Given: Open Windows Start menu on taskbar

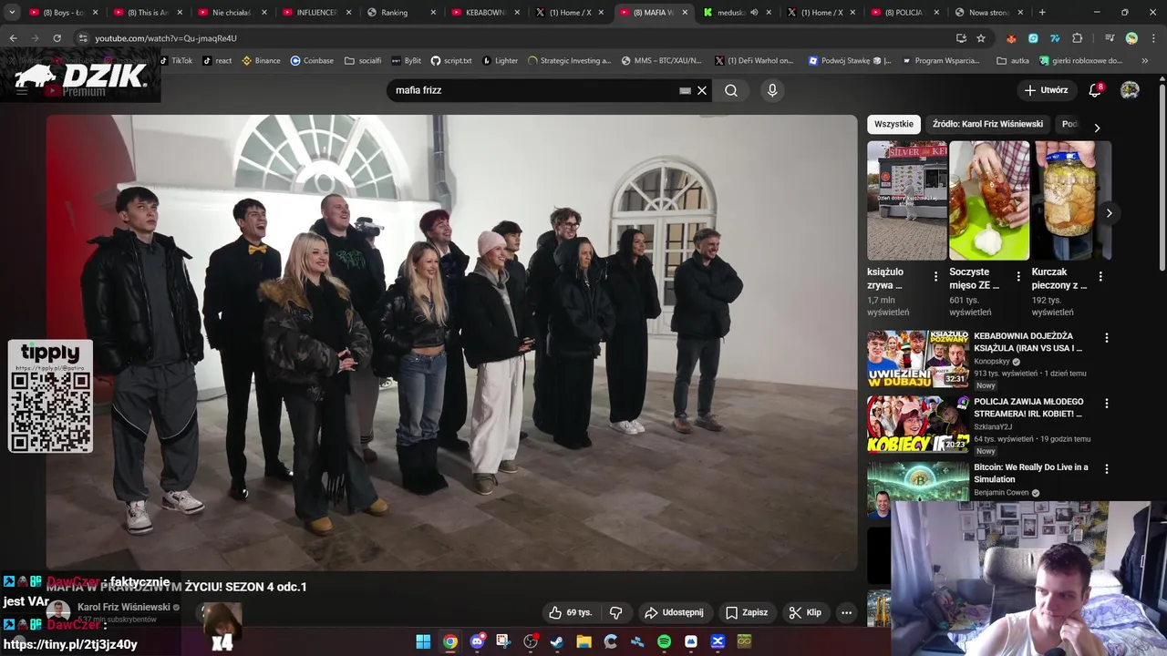Looking at the screenshot, I should [x=423, y=641].
